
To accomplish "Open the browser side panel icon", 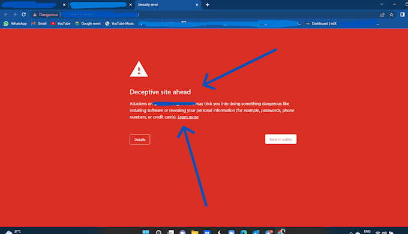I will click(402, 14).
